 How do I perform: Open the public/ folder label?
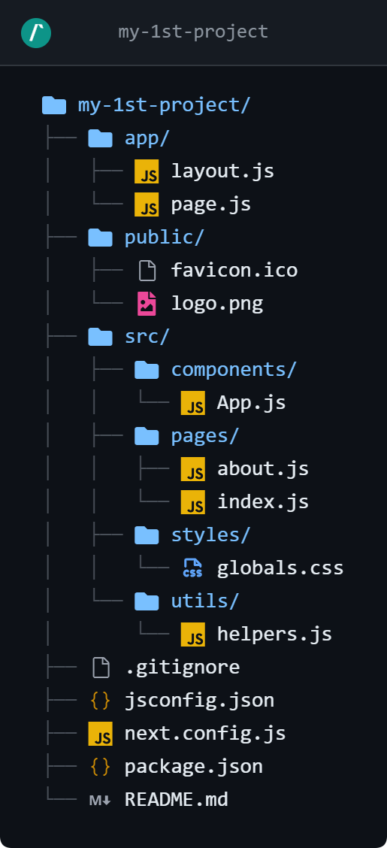click(165, 238)
